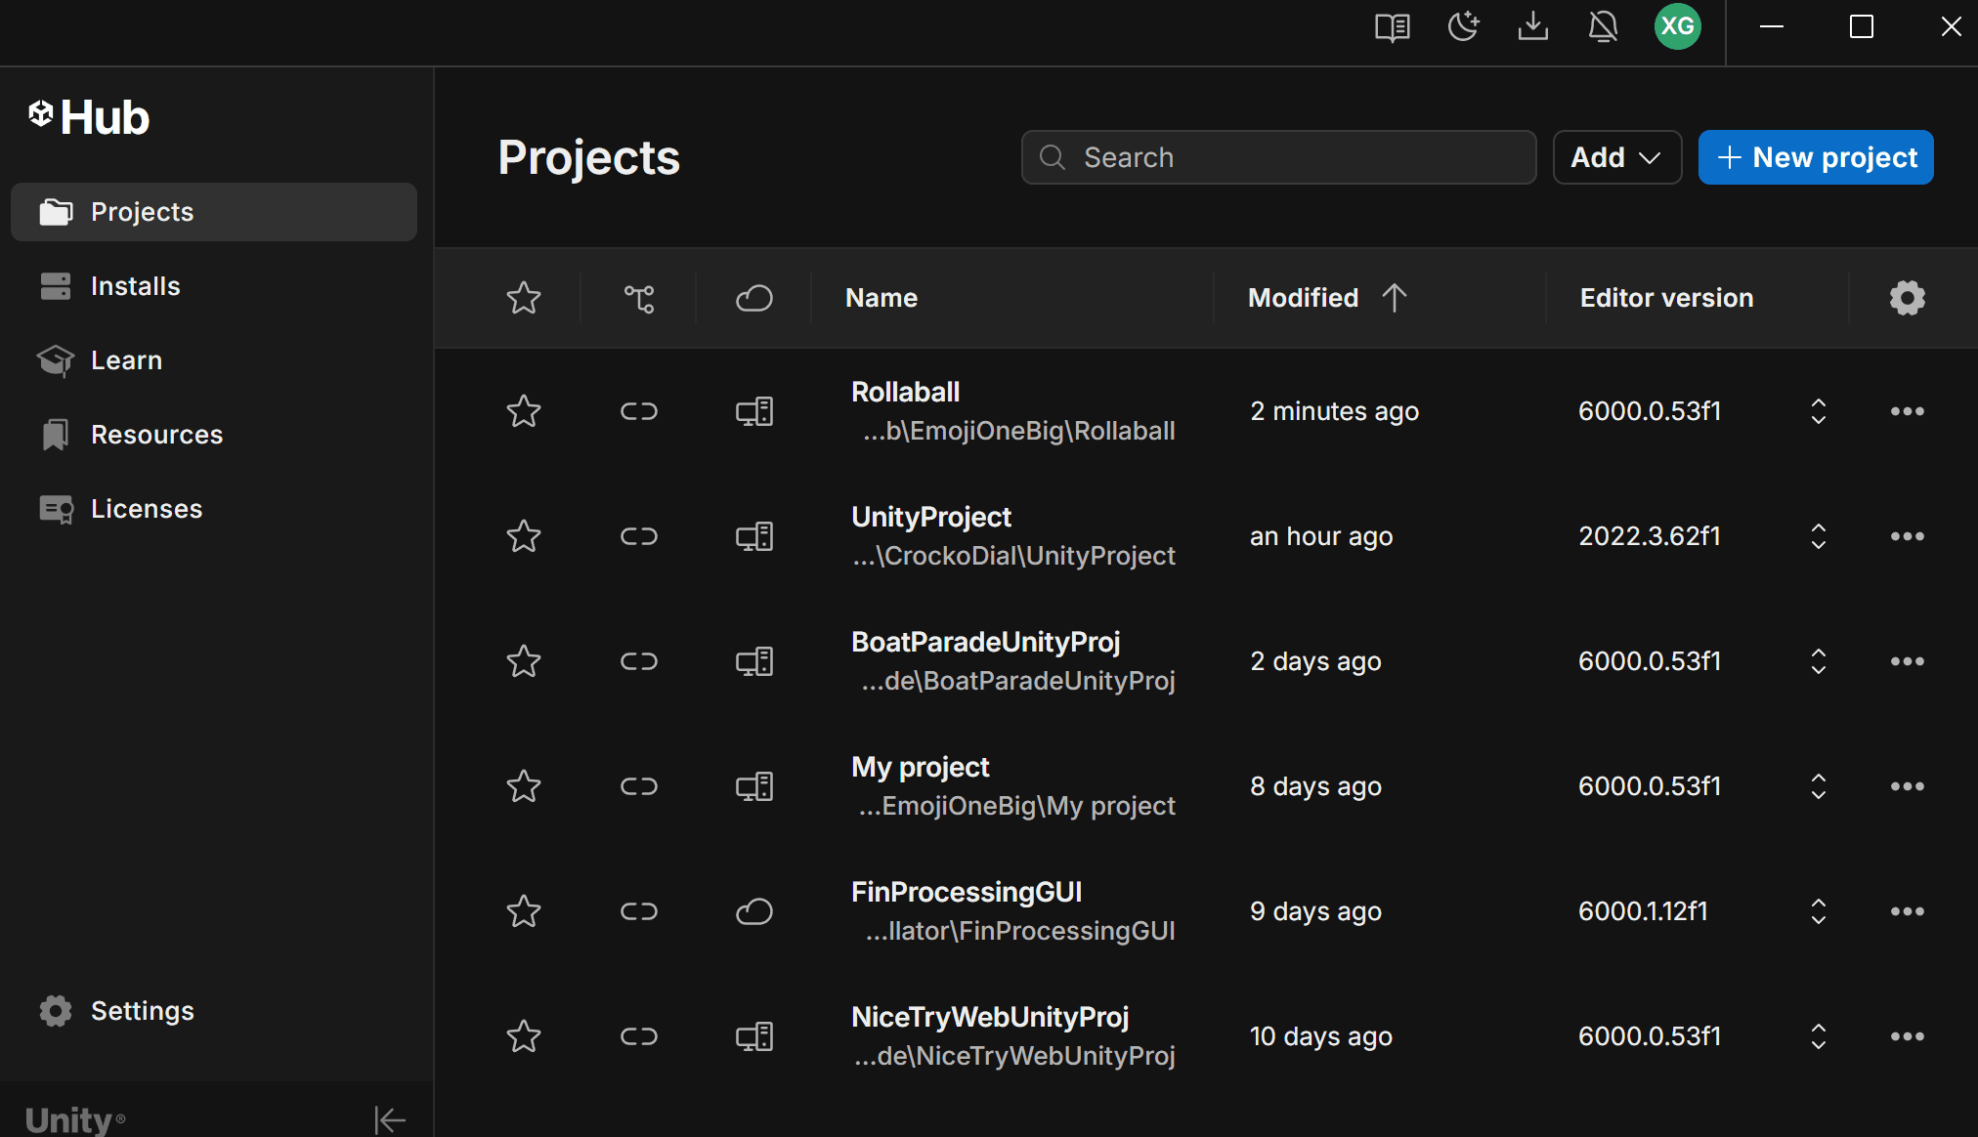
Task: Click the table column settings gear icon
Action: 1907,298
